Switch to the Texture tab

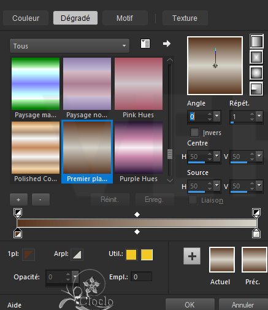tap(185, 18)
